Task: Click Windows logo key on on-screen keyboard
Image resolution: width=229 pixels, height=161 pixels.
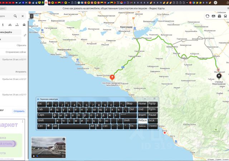Action: [x=49, y=127]
